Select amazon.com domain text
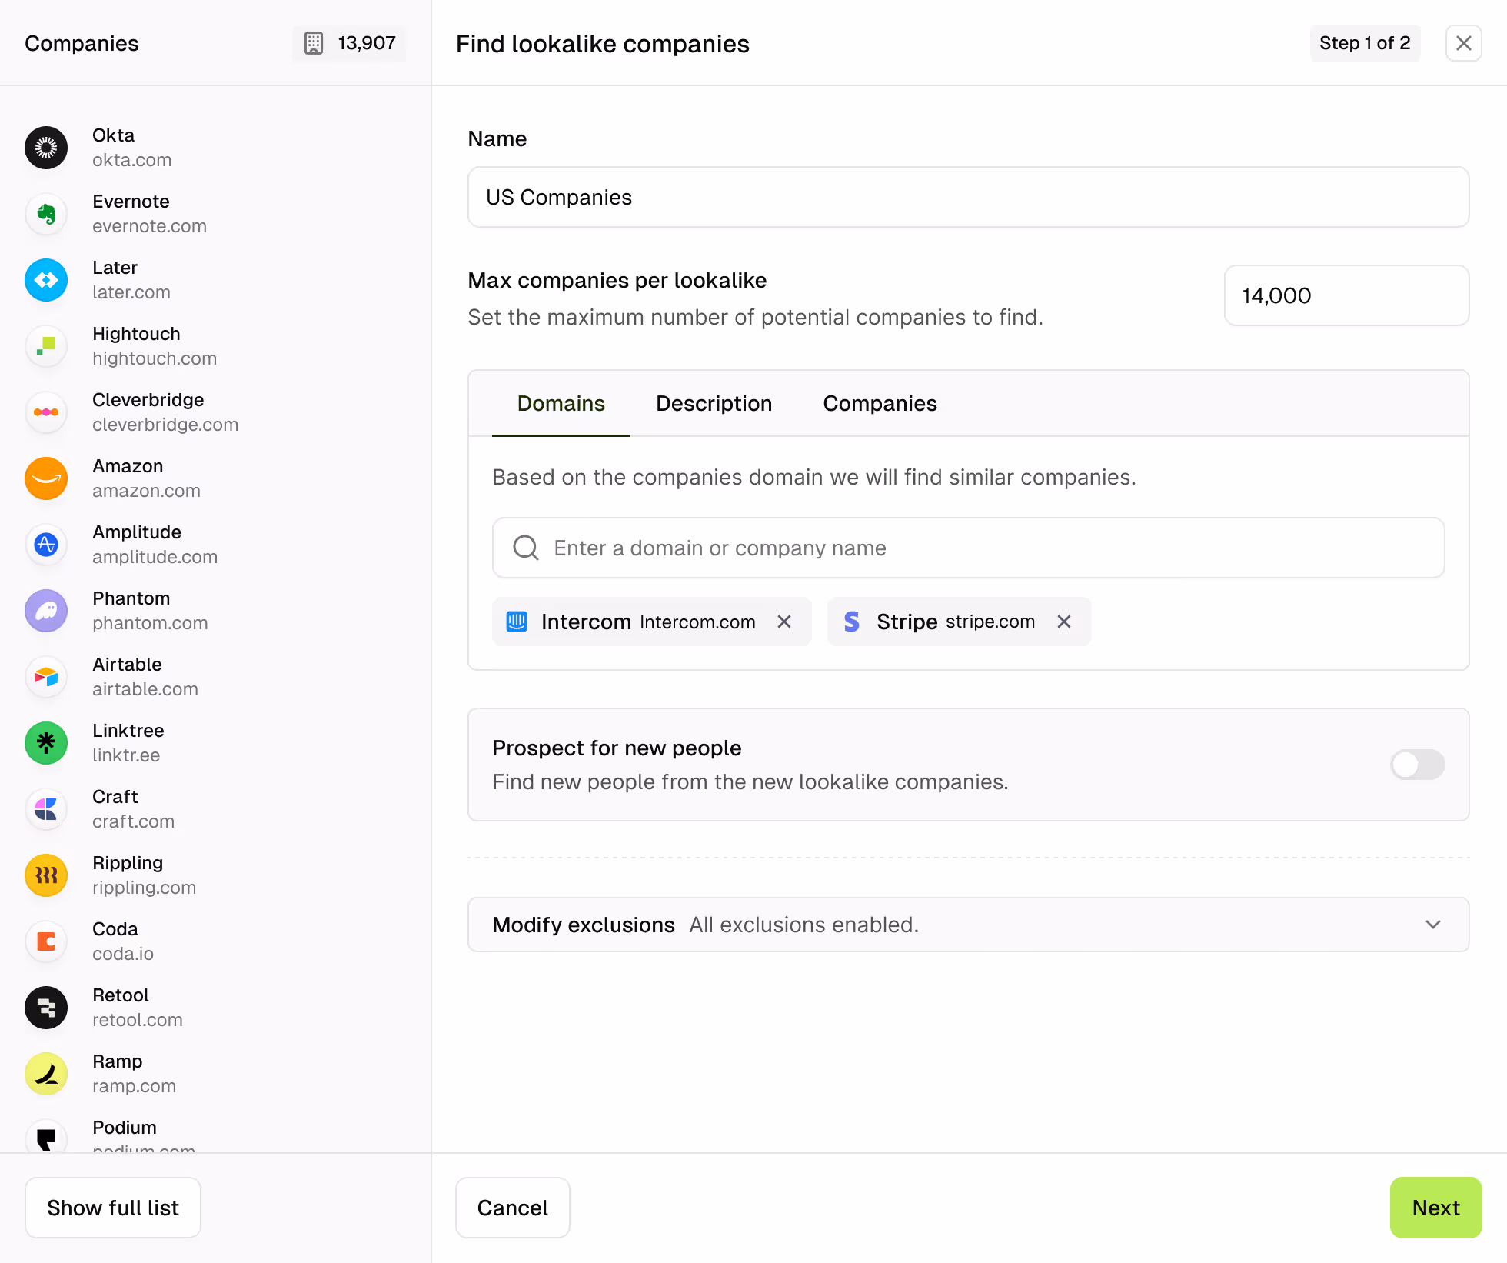The width and height of the screenshot is (1507, 1263). point(146,491)
